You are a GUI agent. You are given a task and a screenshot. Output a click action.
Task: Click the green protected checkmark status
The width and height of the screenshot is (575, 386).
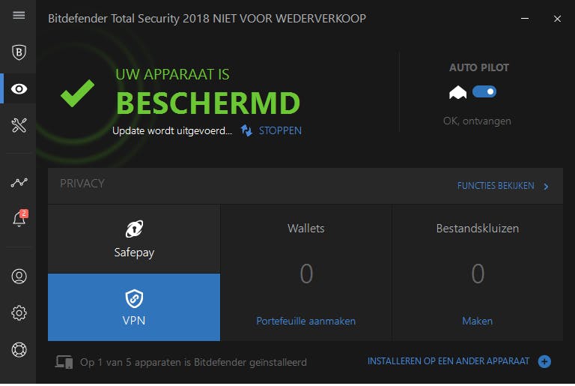coord(78,93)
